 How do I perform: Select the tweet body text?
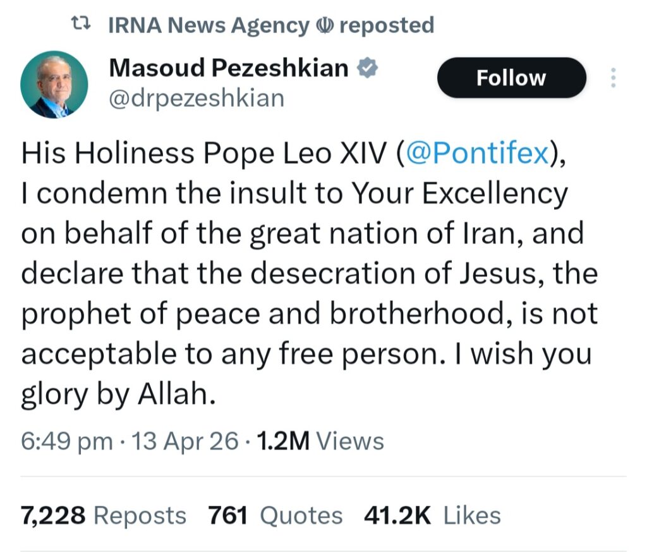coord(310,272)
